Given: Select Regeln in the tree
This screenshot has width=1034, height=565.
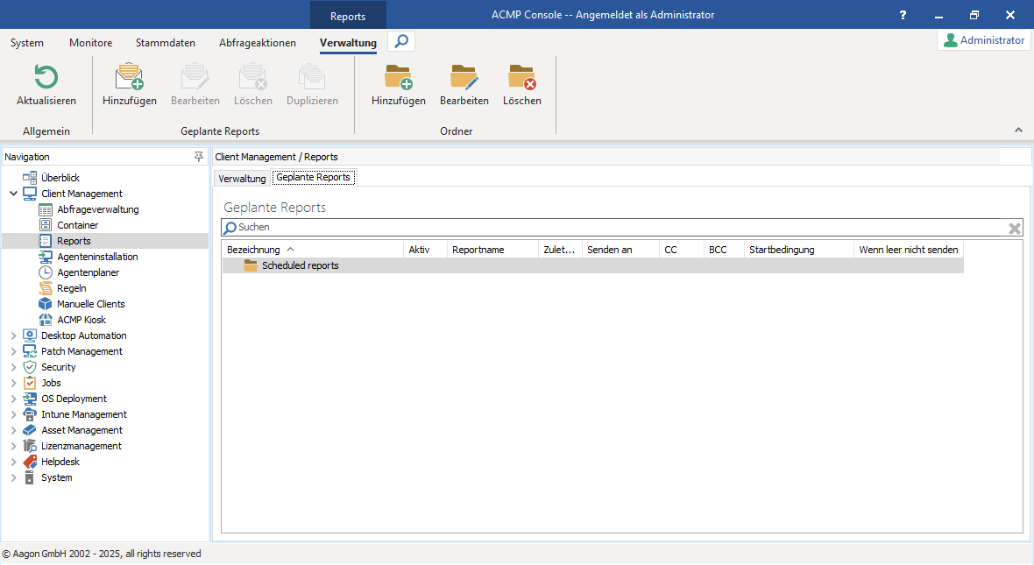Looking at the screenshot, I should [71, 288].
